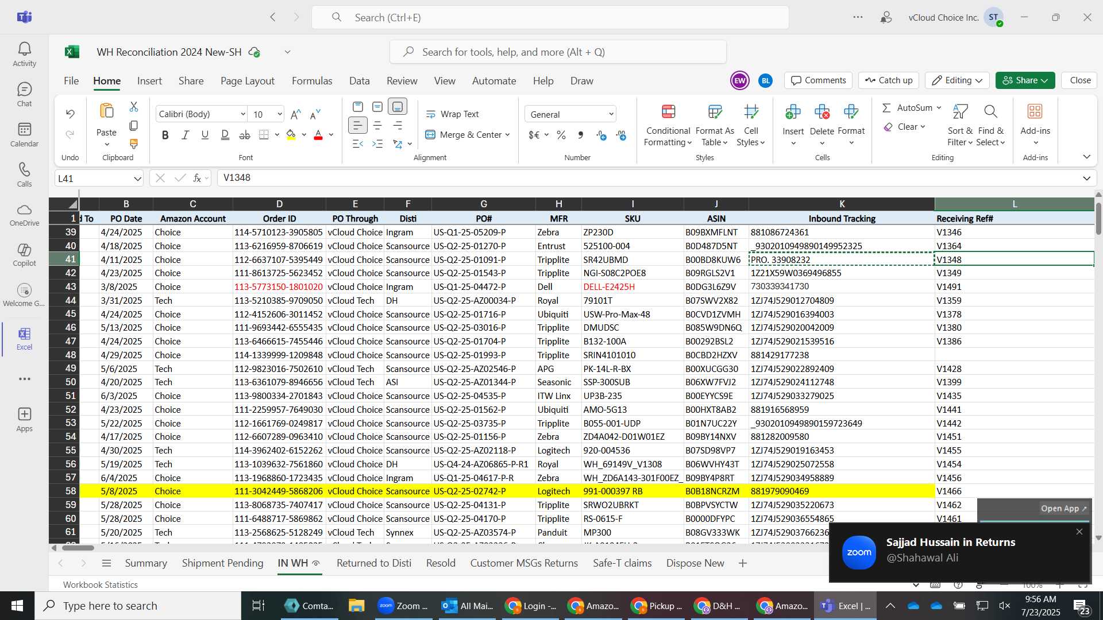Expand the formula bar
The height and width of the screenshot is (620, 1103).
coord(1086,179)
